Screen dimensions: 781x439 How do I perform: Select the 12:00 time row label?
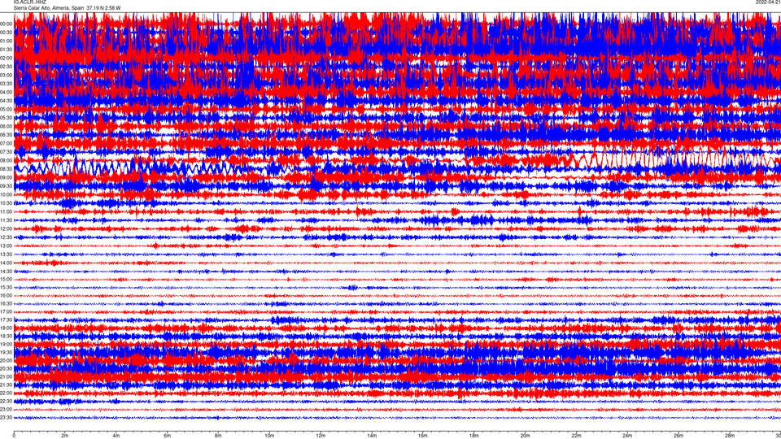(6, 228)
